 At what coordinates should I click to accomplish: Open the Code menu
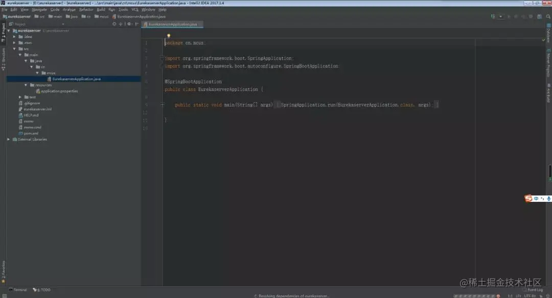coord(55,10)
